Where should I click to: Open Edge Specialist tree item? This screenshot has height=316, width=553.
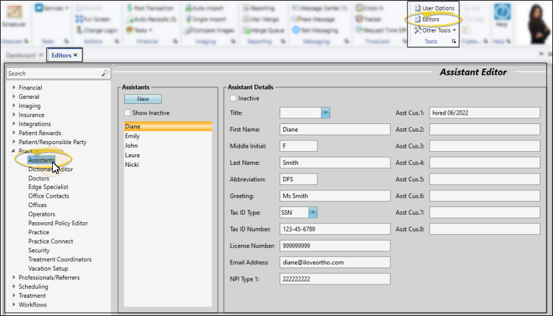point(48,187)
